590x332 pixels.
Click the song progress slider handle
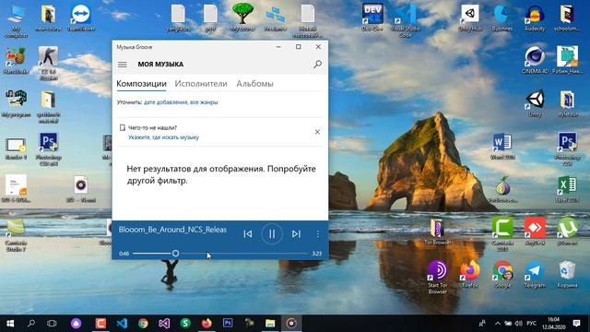coord(175,254)
